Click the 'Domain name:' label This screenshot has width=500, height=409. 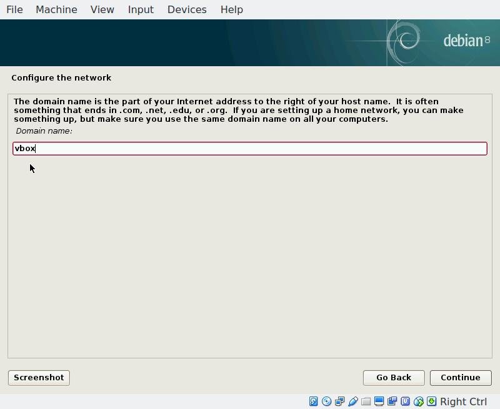(44, 131)
